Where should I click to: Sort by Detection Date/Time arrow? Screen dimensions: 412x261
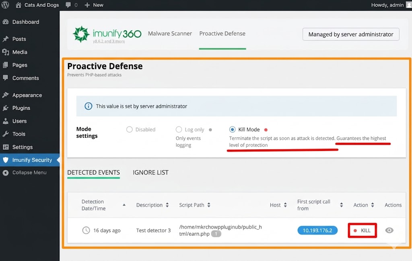[x=124, y=205]
